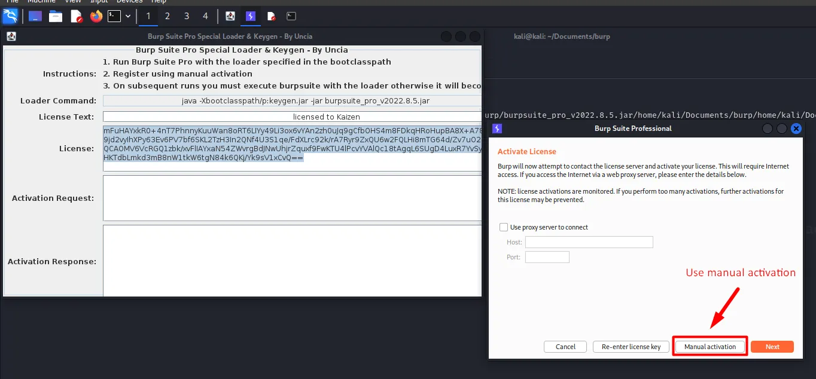
Task: Launch the terminal emulator from panel
Action: tap(114, 16)
